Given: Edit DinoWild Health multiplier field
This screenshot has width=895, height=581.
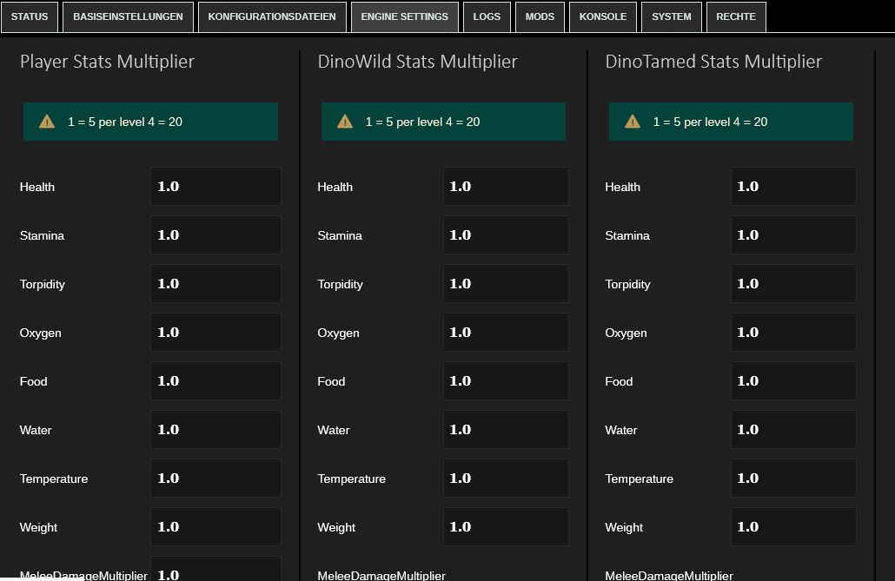Looking at the screenshot, I should coord(506,186).
